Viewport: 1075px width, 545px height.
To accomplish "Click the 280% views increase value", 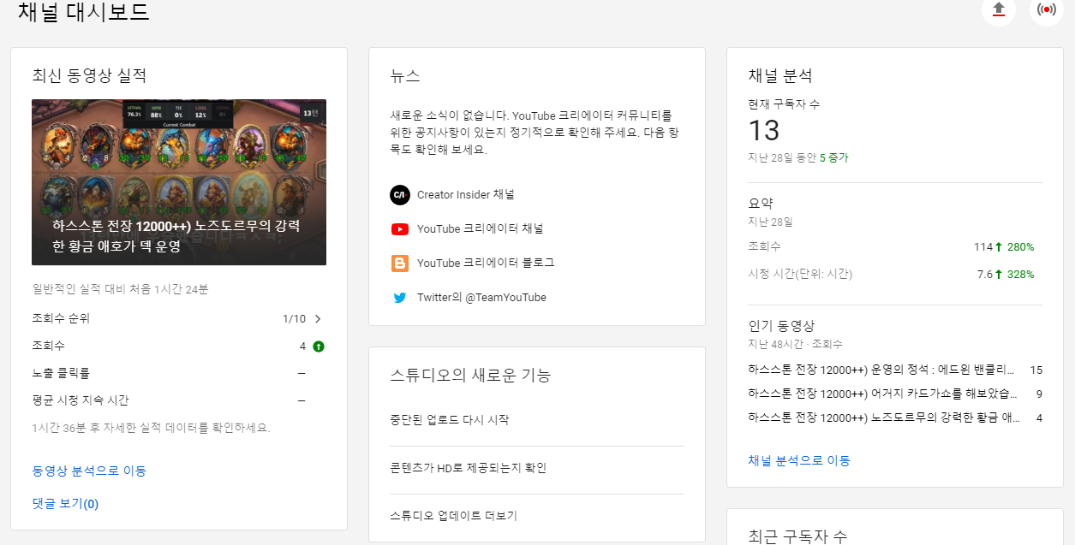I will click(x=1020, y=247).
